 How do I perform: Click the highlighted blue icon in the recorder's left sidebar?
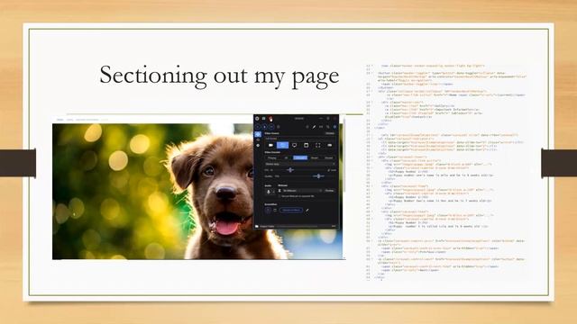coord(258,134)
